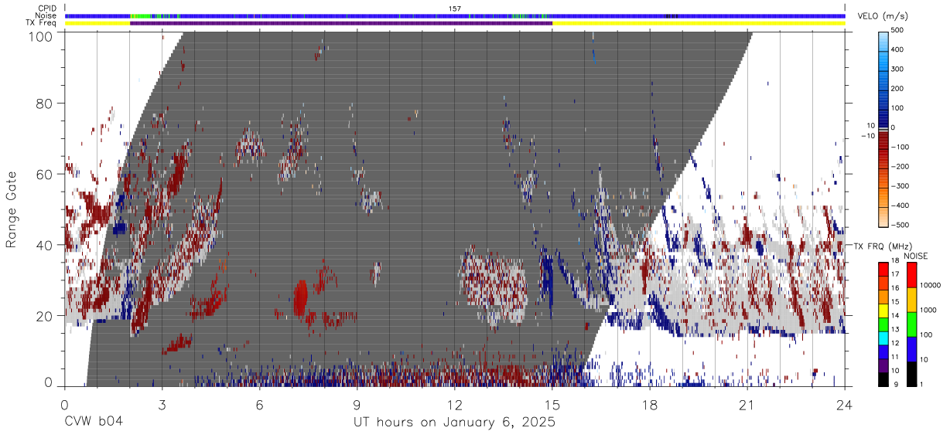Click the CPID label at top left
This screenshot has width=950, height=438.
[46, 8]
